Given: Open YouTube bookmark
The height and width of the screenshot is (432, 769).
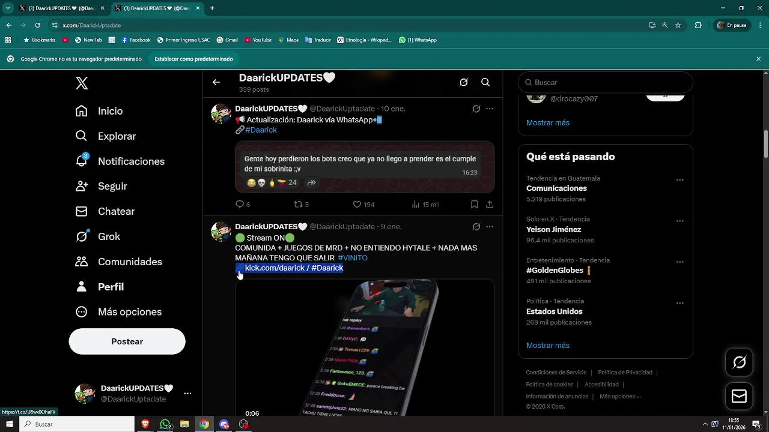Looking at the screenshot, I should pos(258,40).
